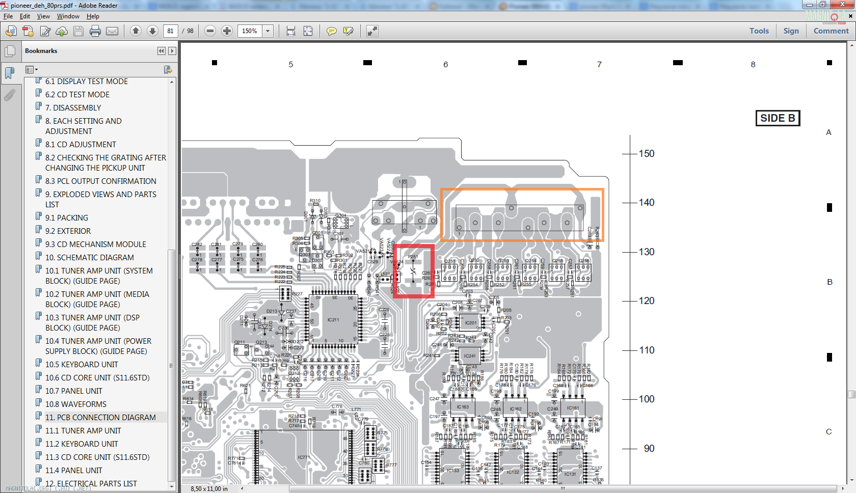856x493 pixels.
Task: Click the Save file icon
Action: [78, 31]
